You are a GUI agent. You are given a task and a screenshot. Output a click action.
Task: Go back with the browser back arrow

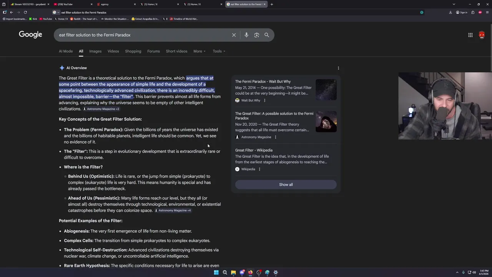(12, 12)
